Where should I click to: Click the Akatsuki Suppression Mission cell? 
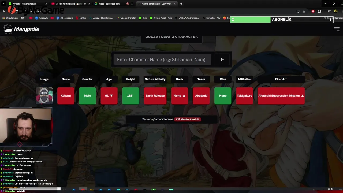pos(281,96)
